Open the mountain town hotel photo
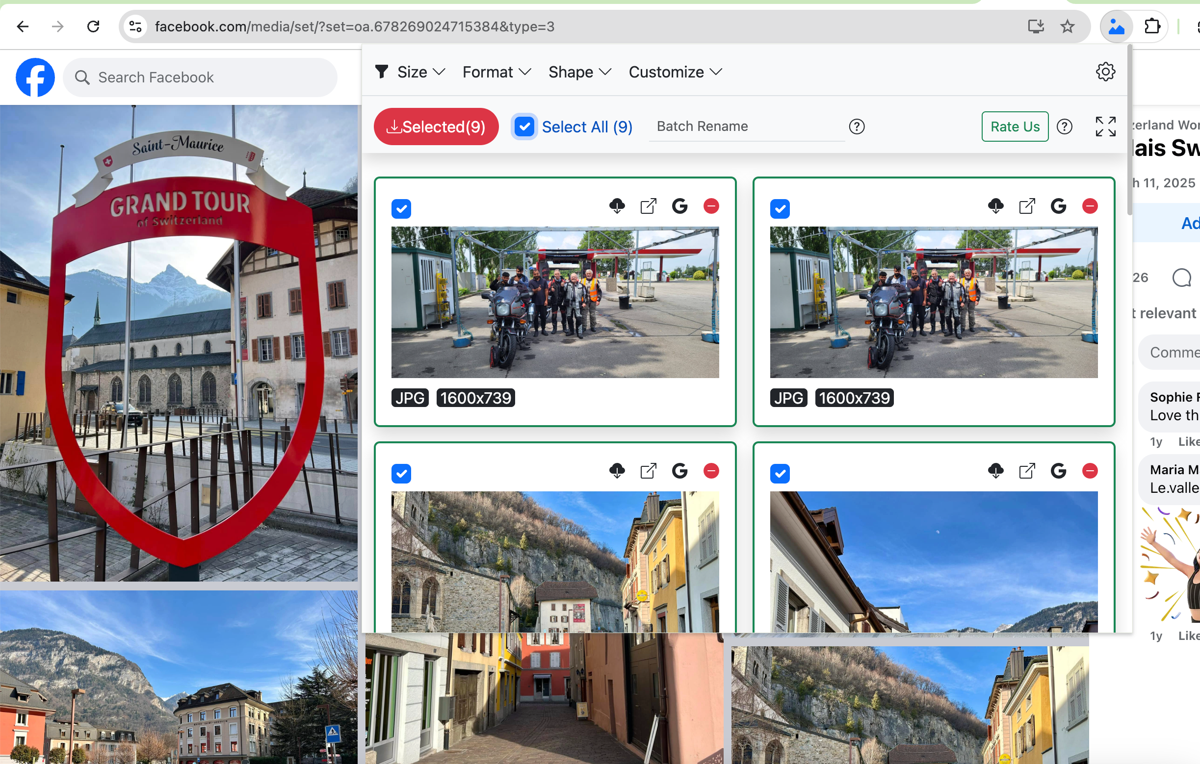The width and height of the screenshot is (1200, 764). (179, 677)
